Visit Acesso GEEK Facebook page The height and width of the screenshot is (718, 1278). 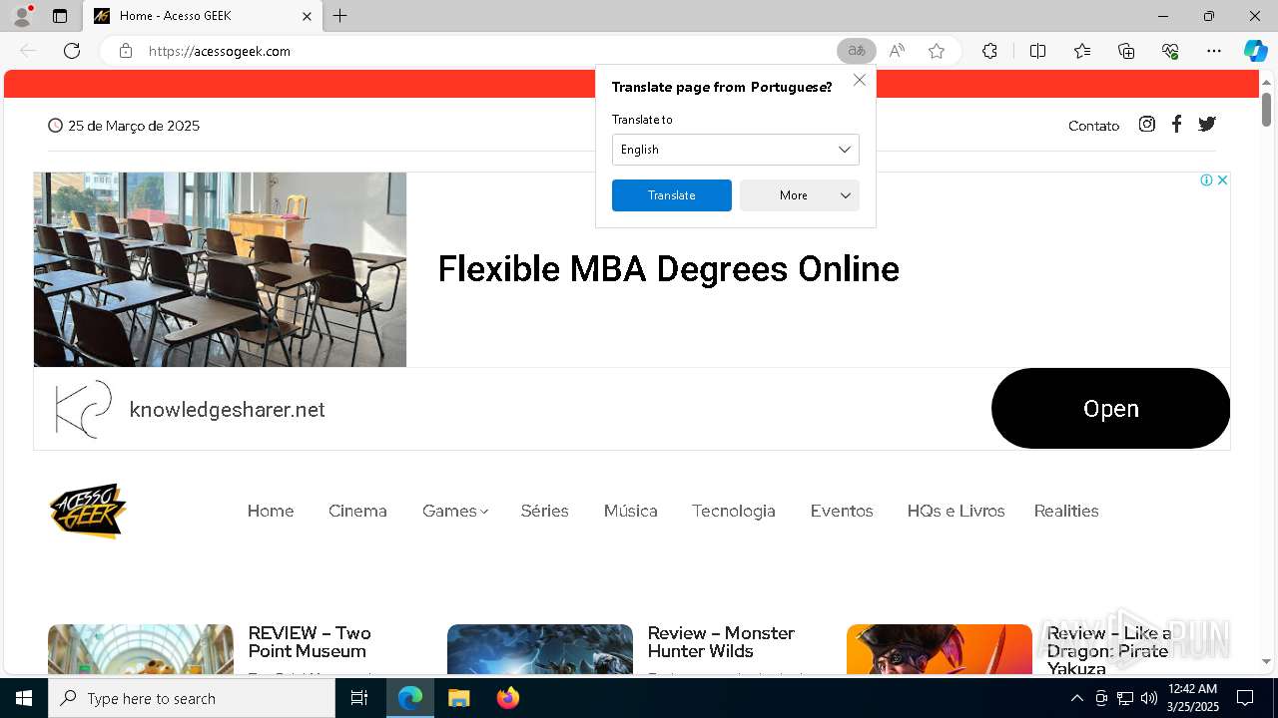pos(1177,124)
